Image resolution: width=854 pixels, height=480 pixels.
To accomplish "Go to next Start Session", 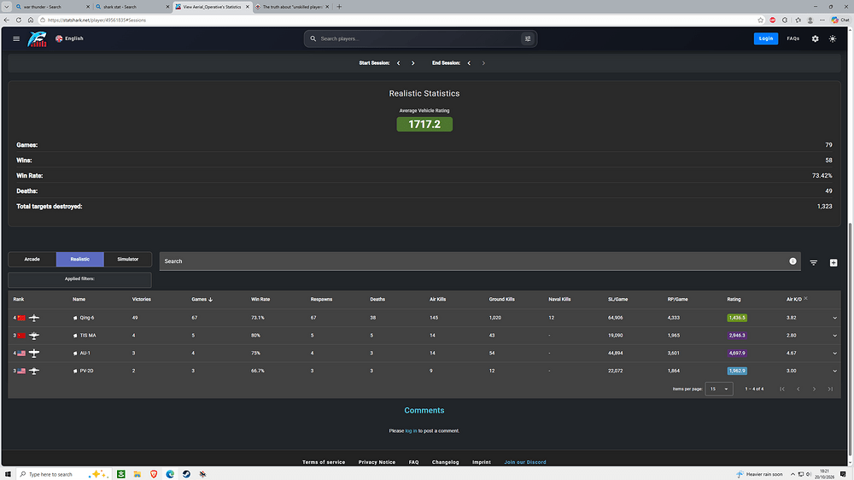I will pos(412,63).
